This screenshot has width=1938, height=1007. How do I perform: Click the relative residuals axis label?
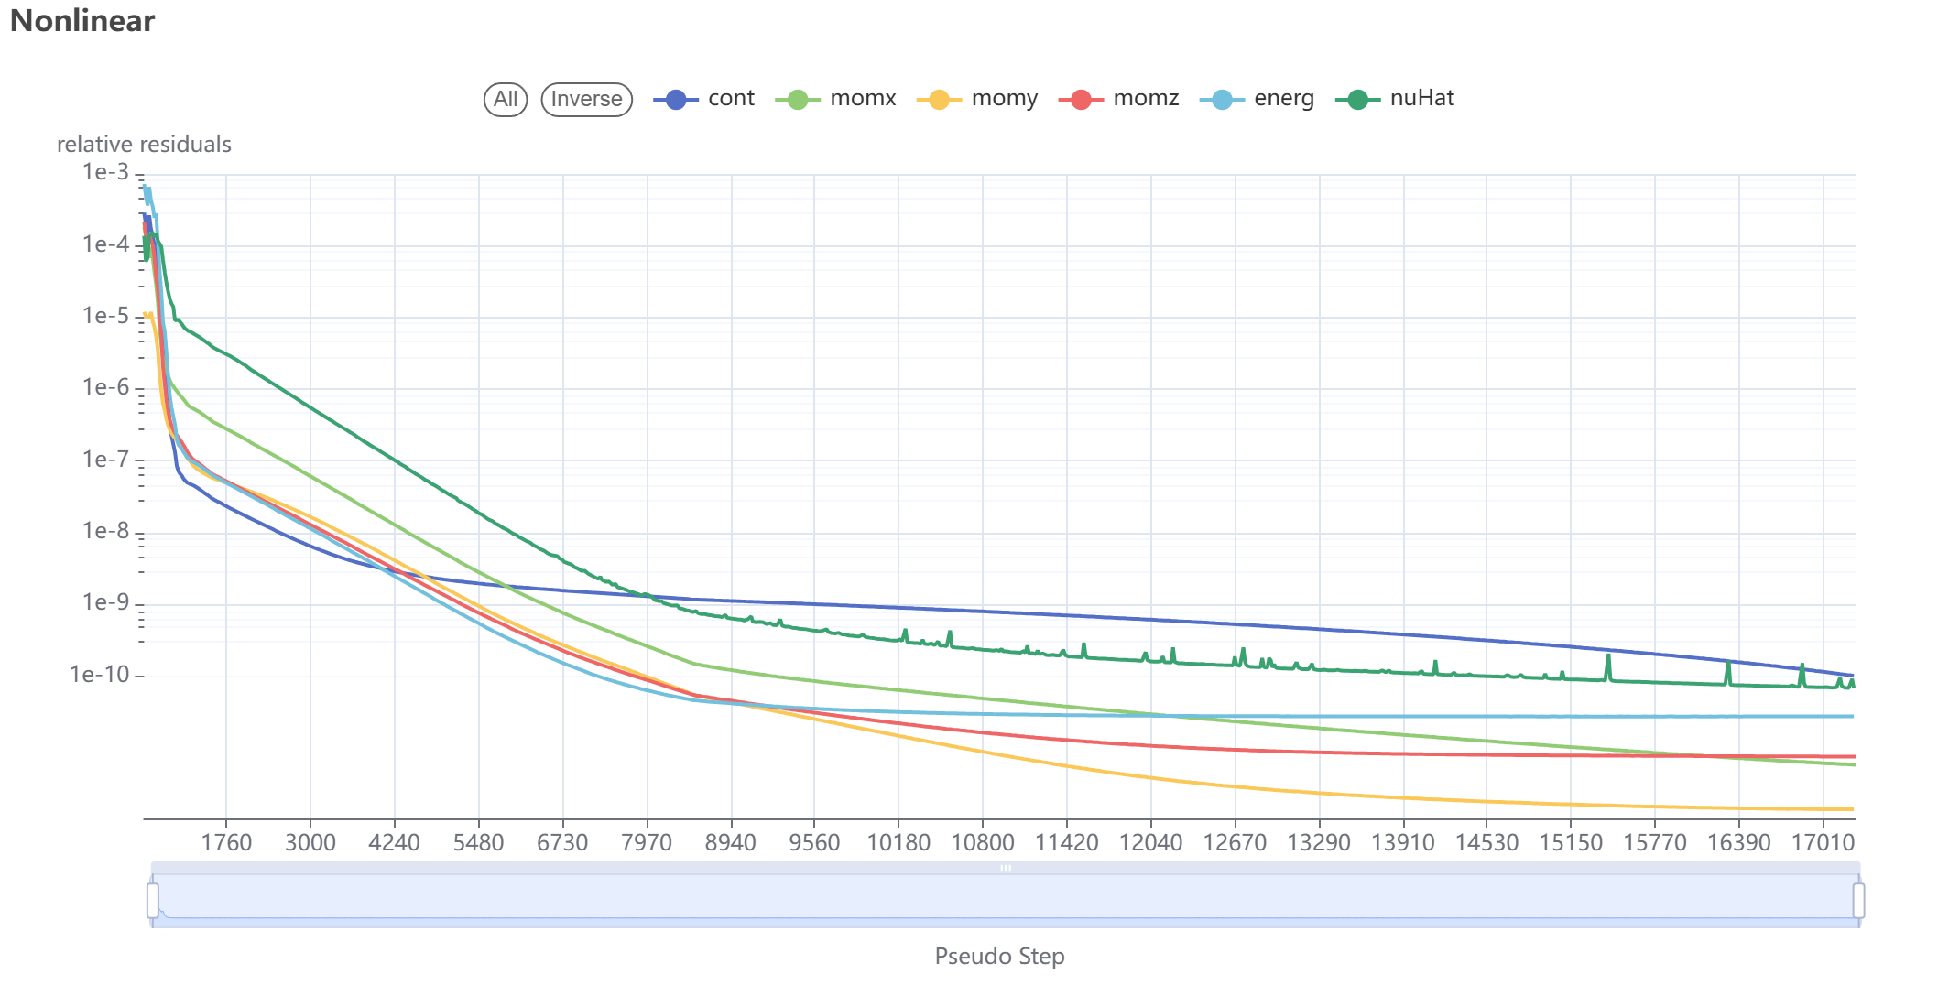coord(144,145)
